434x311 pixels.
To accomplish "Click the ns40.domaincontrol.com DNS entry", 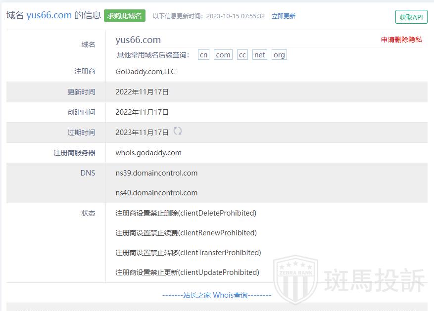I will pyautogui.click(x=156, y=193).
